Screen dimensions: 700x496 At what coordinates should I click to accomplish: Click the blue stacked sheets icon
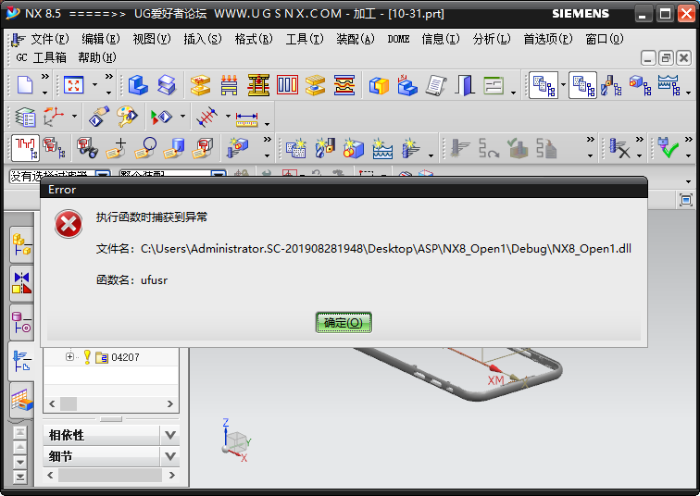pyautogui.click(x=167, y=85)
